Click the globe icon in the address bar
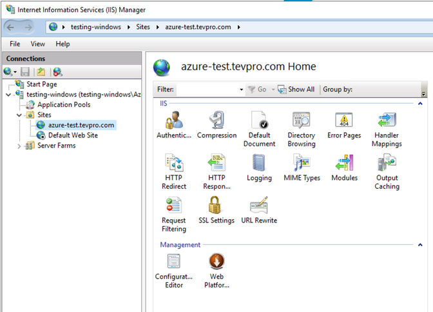Viewport: 433px width, 312px height. click(53, 27)
